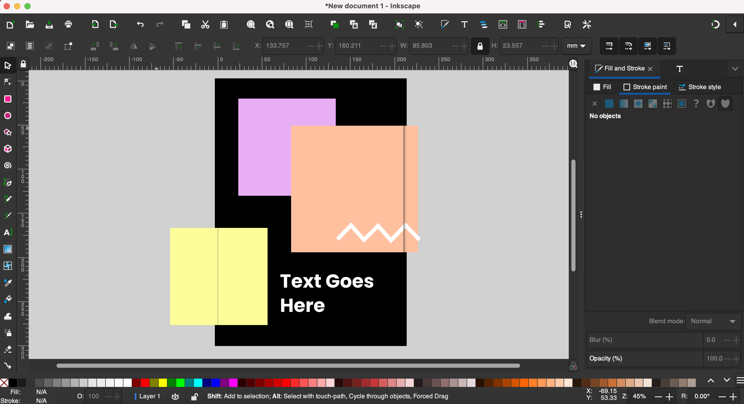Select the Star/Polygon tool
Image resolution: width=744 pixels, height=404 pixels.
[8, 132]
